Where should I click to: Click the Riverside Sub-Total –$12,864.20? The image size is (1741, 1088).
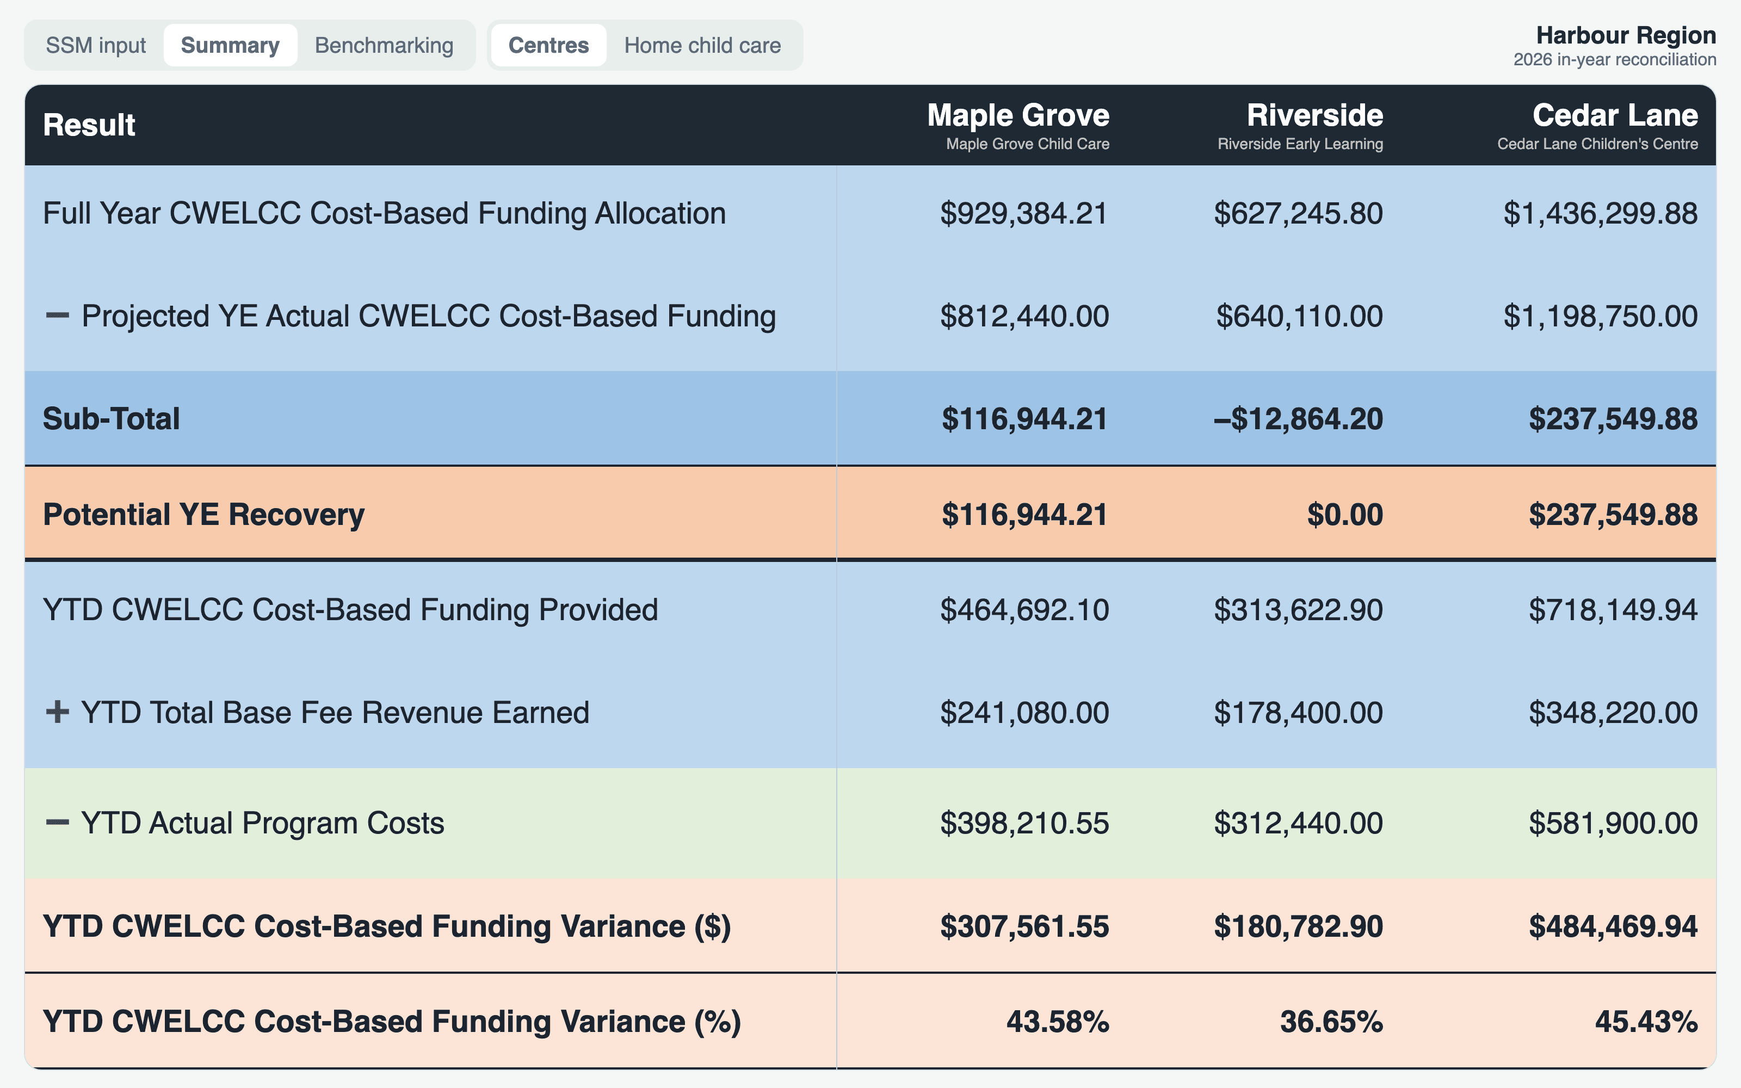pyautogui.click(x=1298, y=419)
